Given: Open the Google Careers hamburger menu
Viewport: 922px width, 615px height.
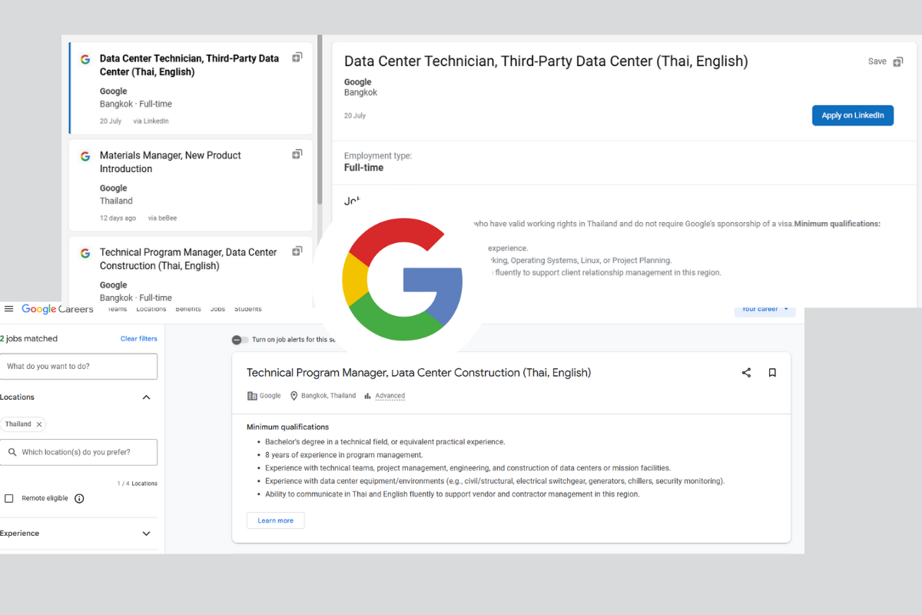Looking at the screenshot, I should (x=8, y=309).
